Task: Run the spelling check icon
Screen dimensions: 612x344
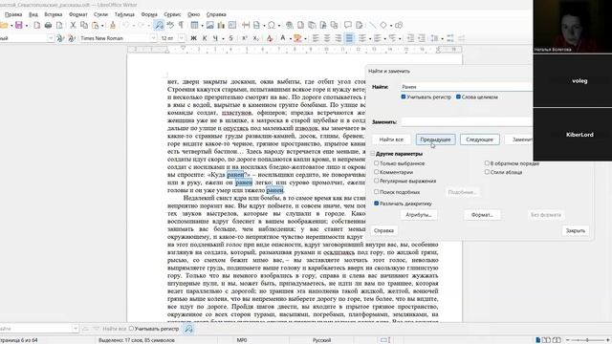Action: (x=170, y=26)
